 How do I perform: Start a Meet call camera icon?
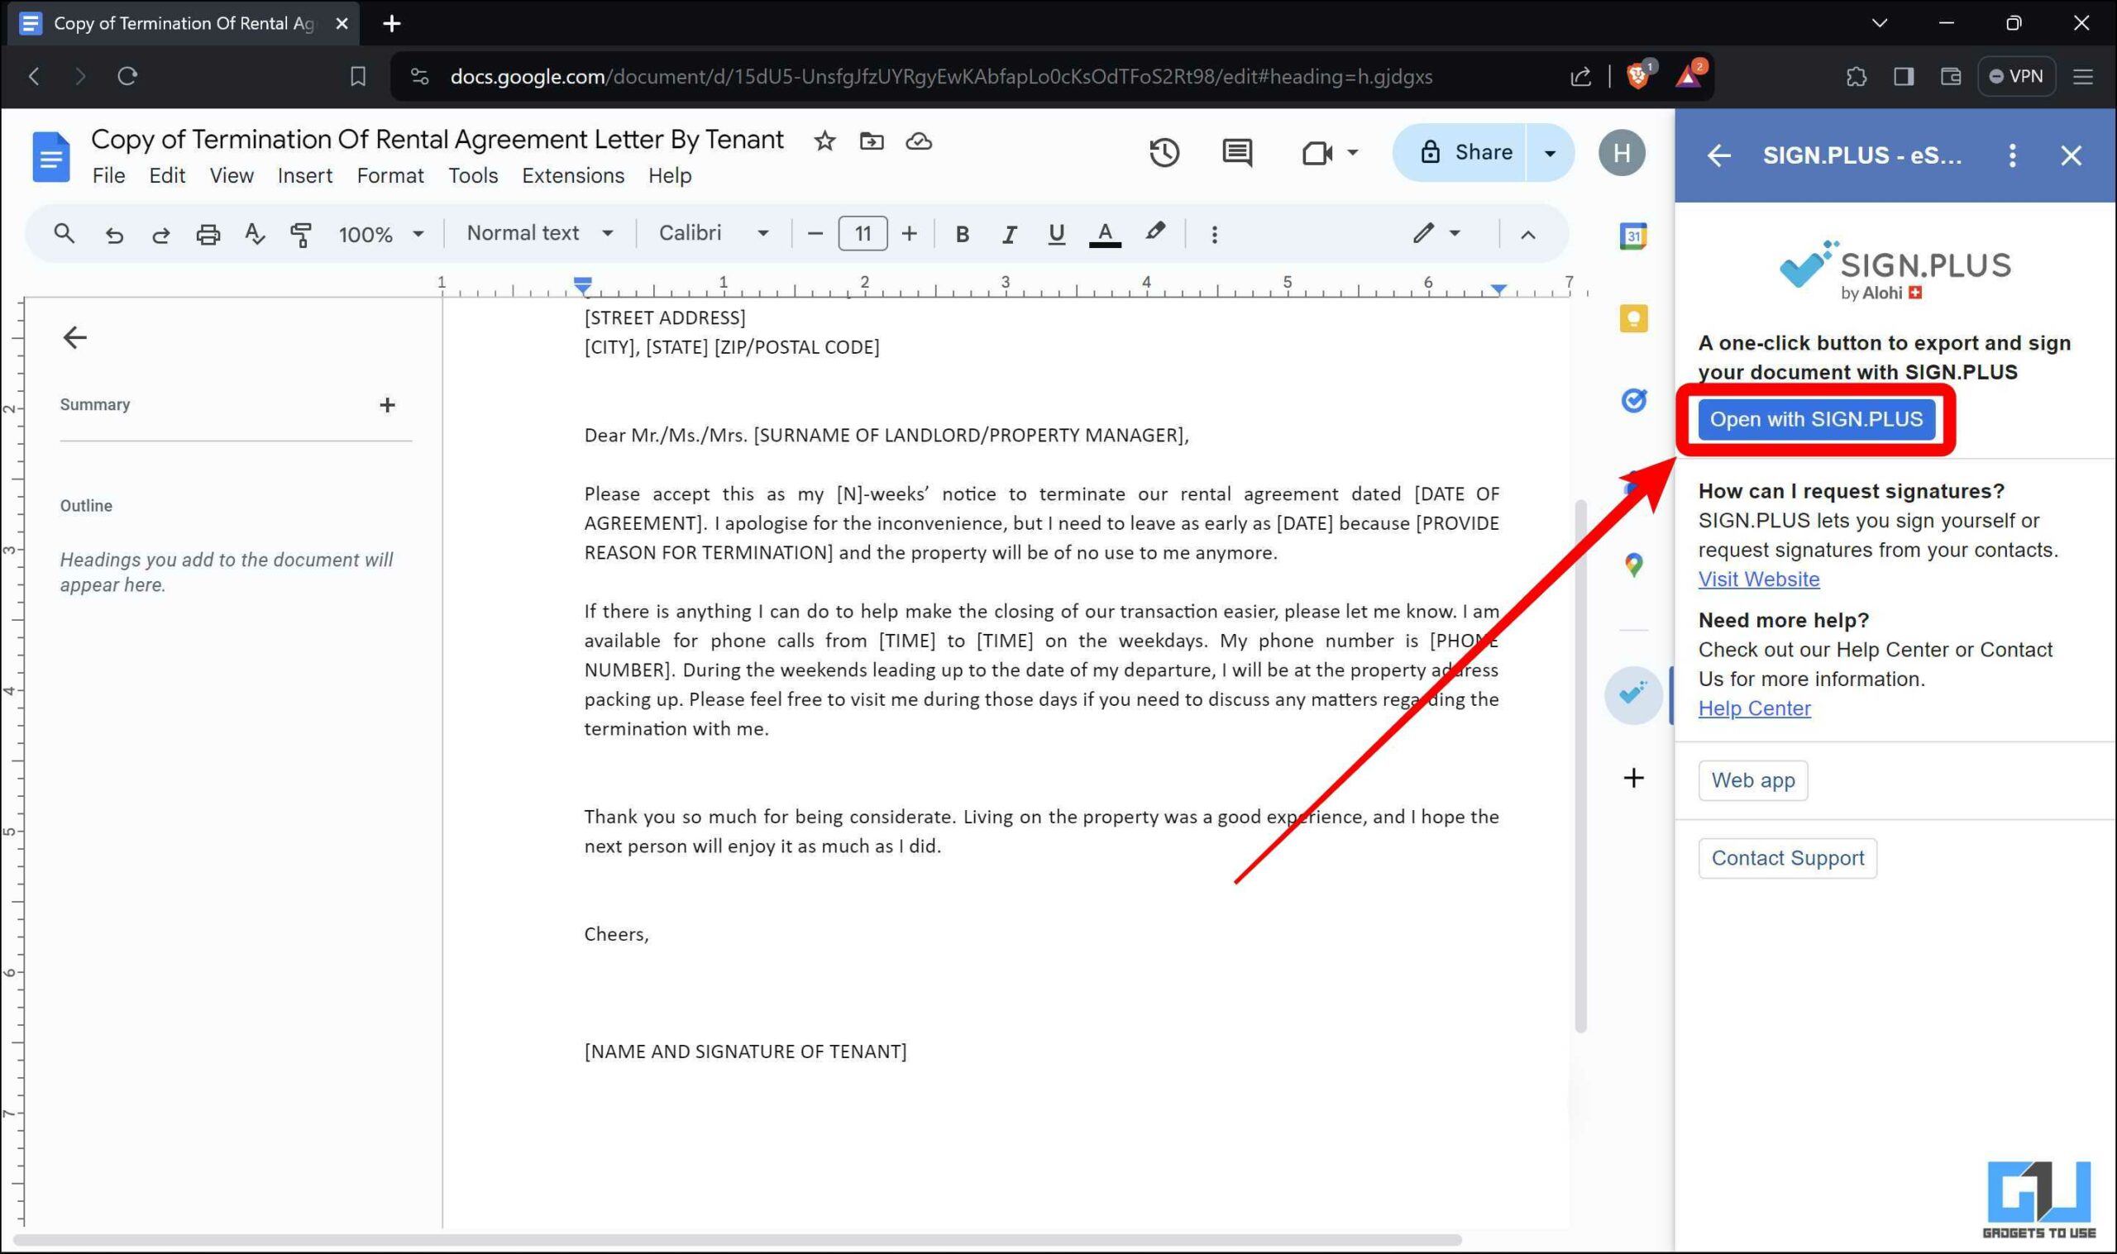[x=1316, y=153]
